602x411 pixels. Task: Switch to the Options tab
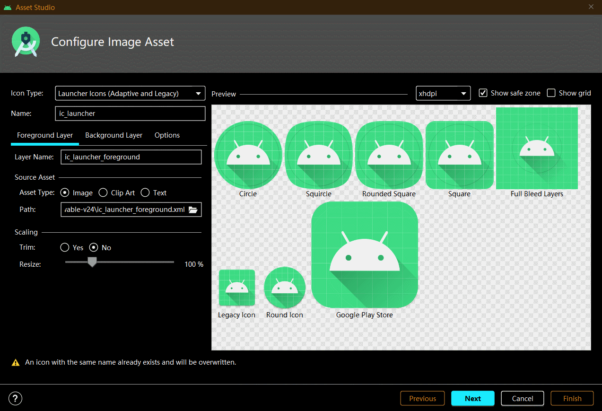coord(167,135)
